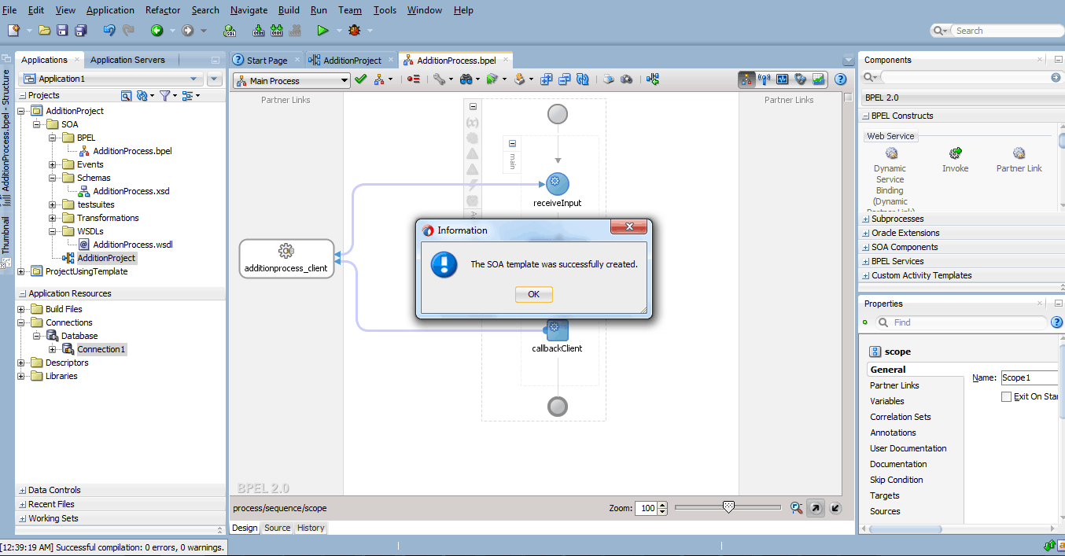Click the Expand All icon in BPEL toolbar

pyautogui.click(x=547, y=79)
